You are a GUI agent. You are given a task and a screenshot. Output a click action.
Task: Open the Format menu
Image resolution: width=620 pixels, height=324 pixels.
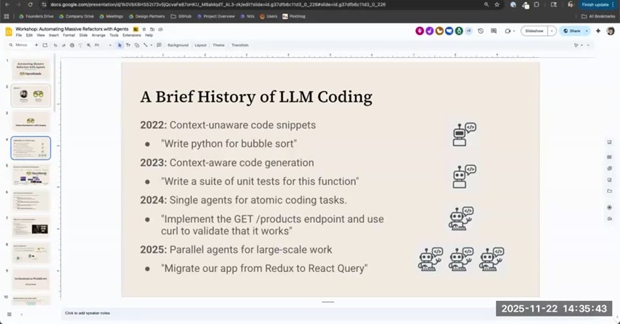[x=69, y=35]
